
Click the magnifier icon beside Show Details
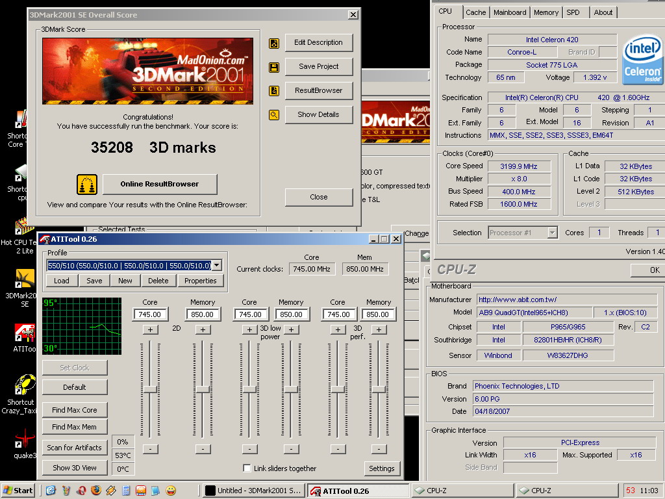[x=274, y=114]
